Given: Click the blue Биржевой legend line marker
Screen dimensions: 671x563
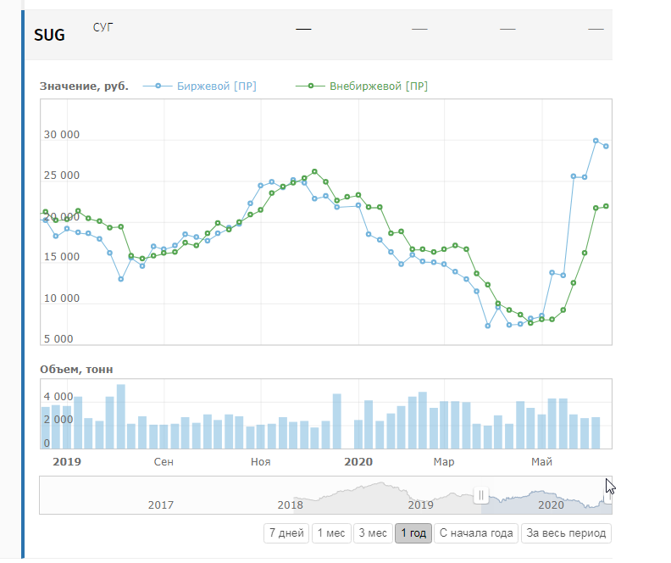Looking at the screenshot, I should pyautogui.click(x=158, y=86).
